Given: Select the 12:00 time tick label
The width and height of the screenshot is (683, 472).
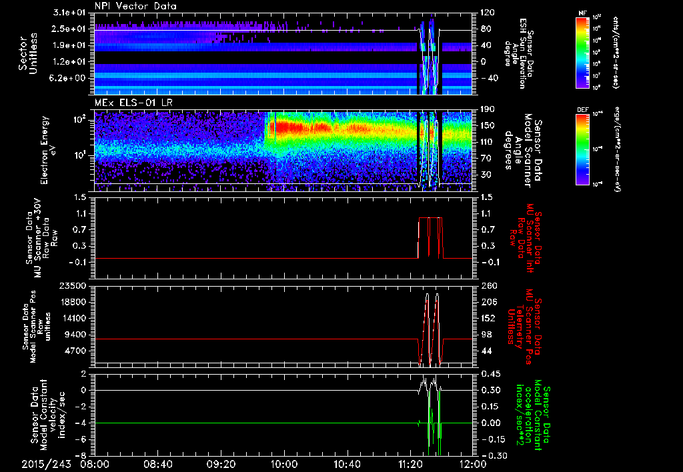Looking at the screenshot, I should point(473,464).
